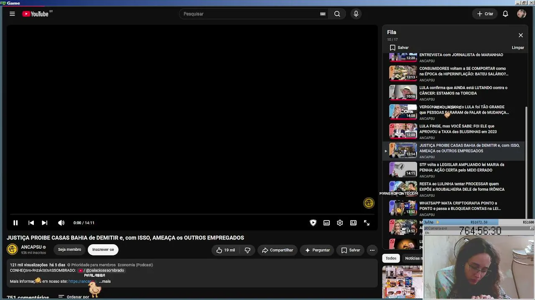Viewport: 535px width, 300px height.
Task: Pause the video playback
Action: point(15,223)
